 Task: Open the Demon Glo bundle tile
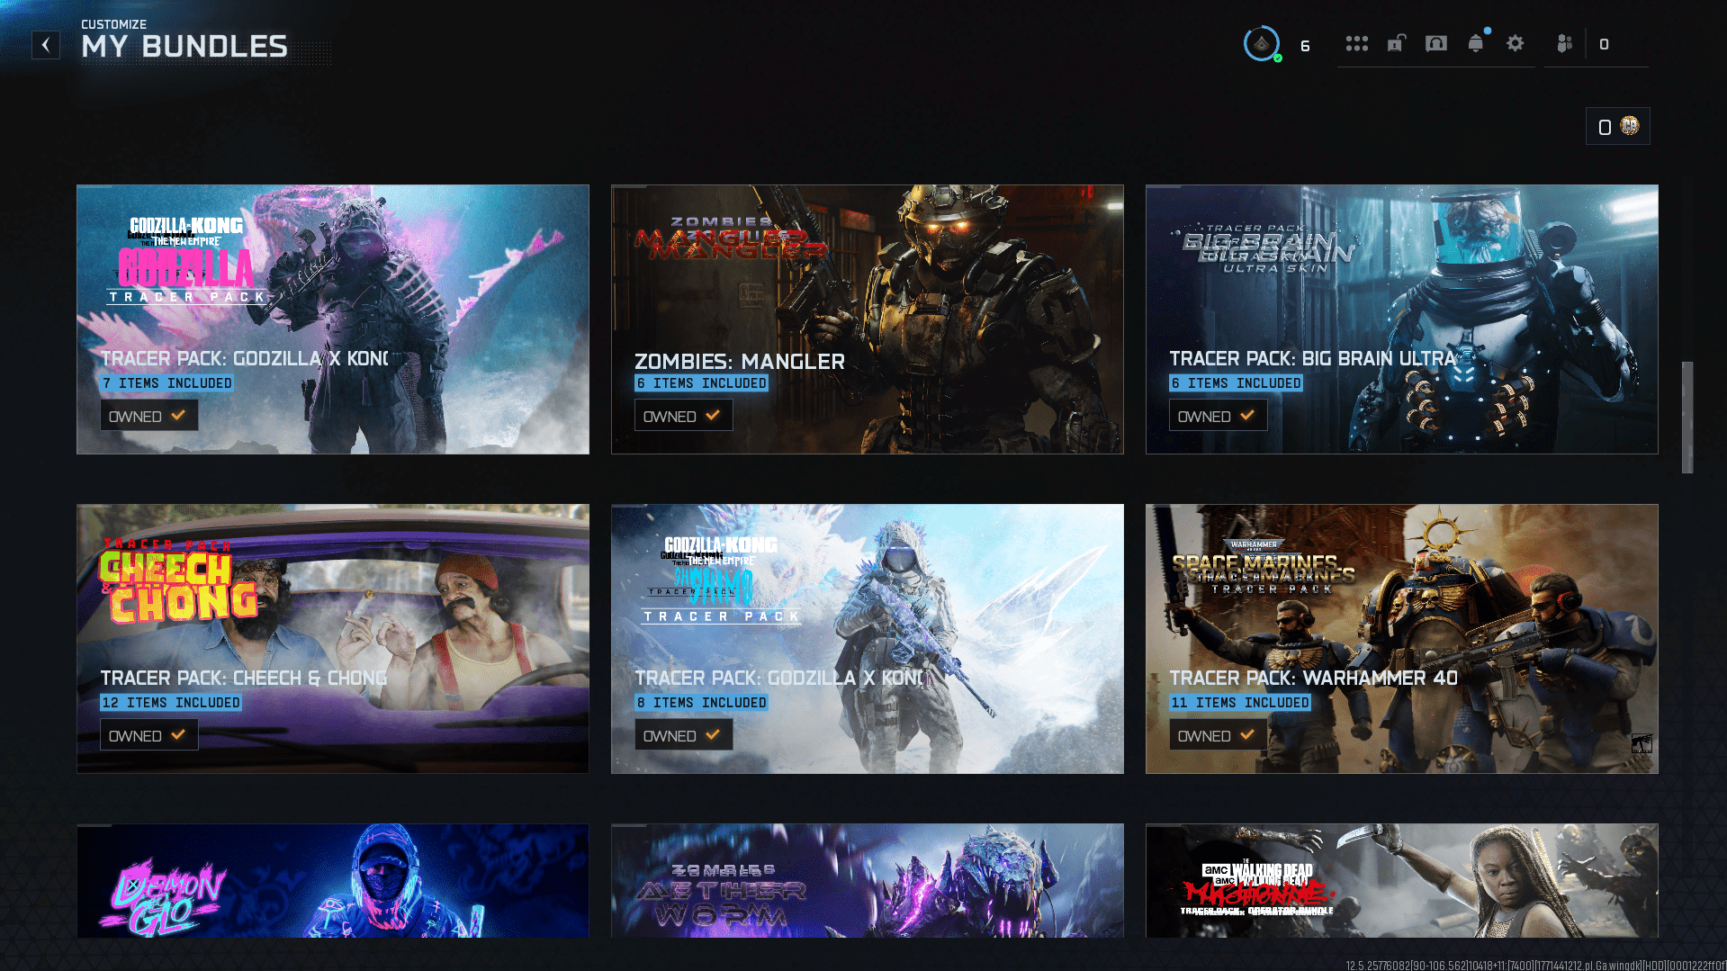[332, 880]
